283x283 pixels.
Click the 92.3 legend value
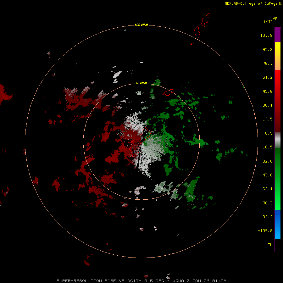click(x=268, y=49)
